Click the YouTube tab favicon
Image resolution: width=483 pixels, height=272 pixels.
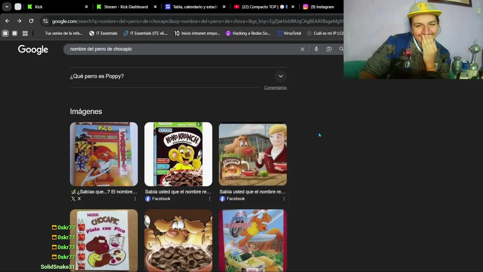click(x=237, y=7)
